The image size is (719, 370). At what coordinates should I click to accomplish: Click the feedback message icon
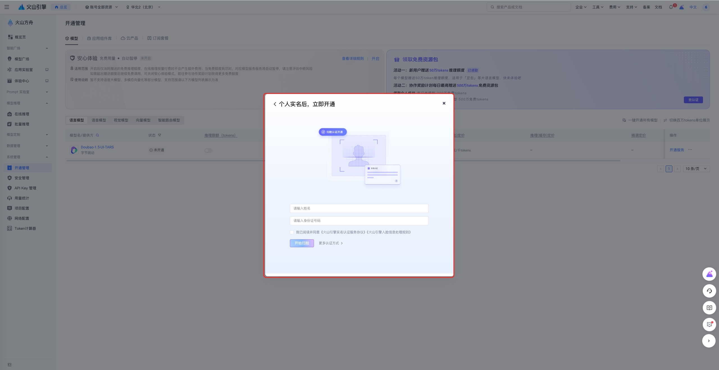[709, 324]
